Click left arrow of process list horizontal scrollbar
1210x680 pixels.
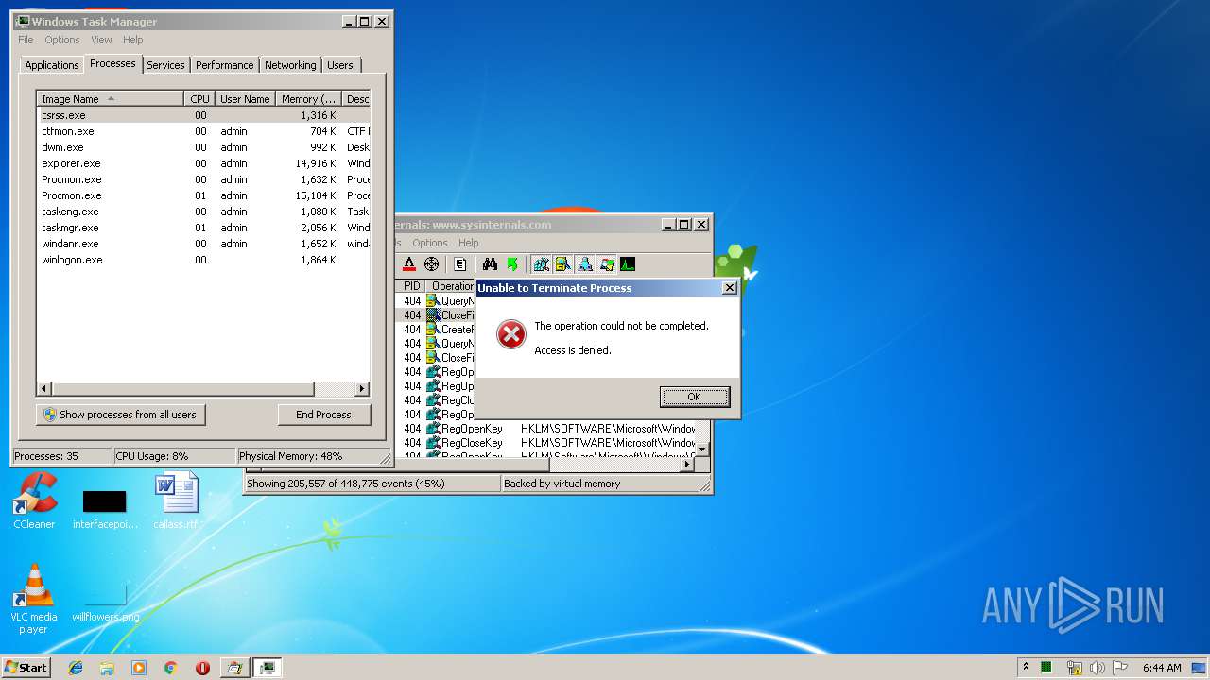[x=44, y=389]
